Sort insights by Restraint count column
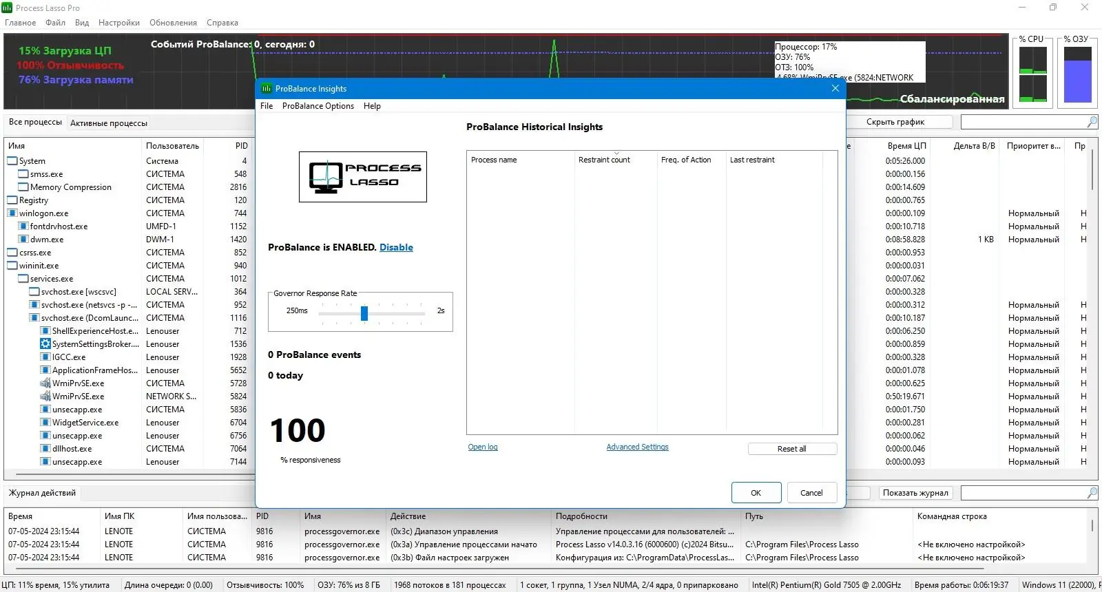The image size is (1102, 592). click(x=615, y=160)
